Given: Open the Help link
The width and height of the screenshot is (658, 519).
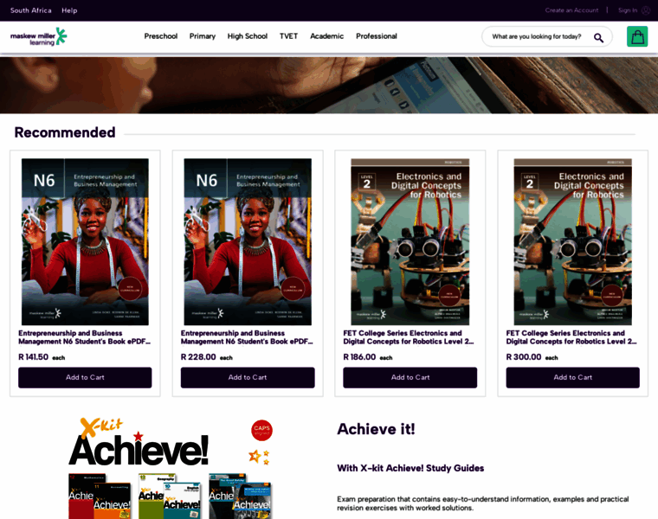Looking at the screenshot, I should tap(69, 10).
